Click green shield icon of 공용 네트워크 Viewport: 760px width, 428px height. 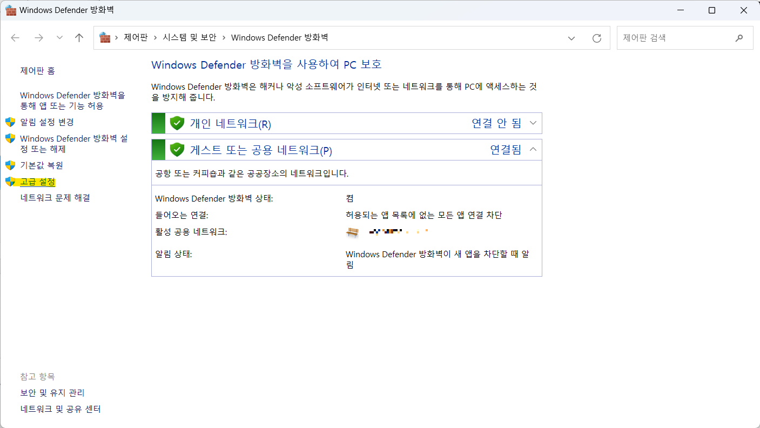pos(177,150)
